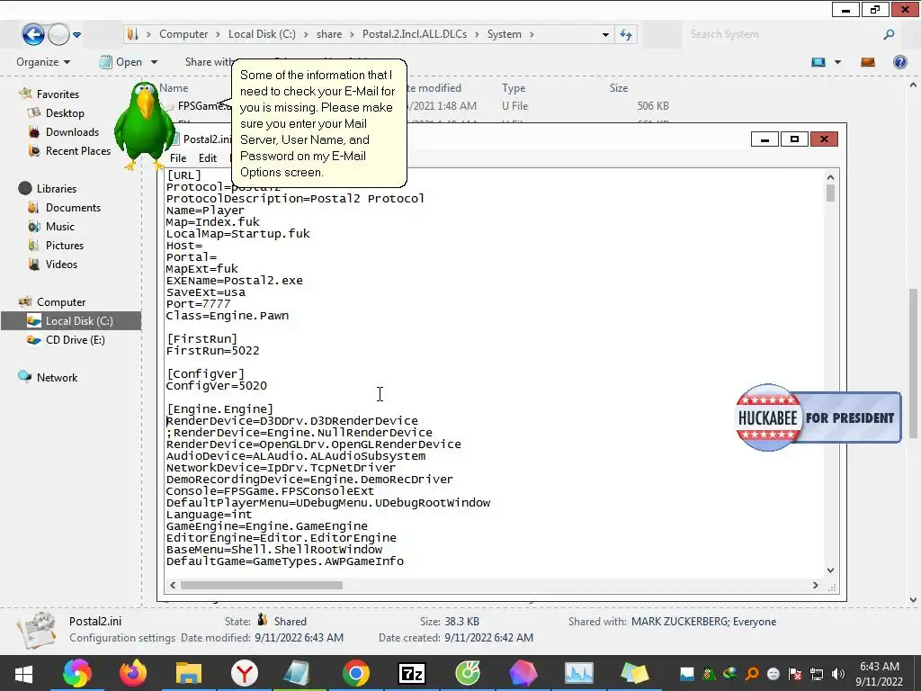Image resolution: width=921 pixels, height=691 pixels.
Task: Click the volume speaker icon in system tray
Action: click(x=837, y=674)
